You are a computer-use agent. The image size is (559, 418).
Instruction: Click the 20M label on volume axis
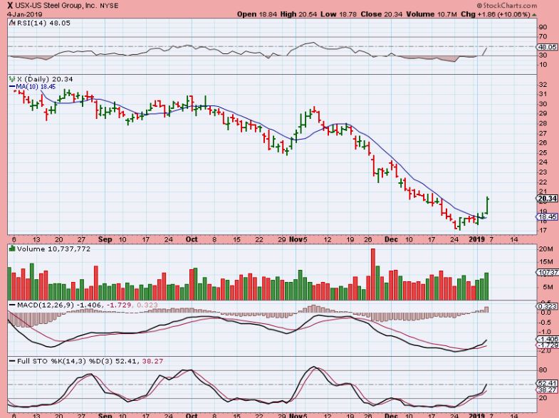click(545, 249)
